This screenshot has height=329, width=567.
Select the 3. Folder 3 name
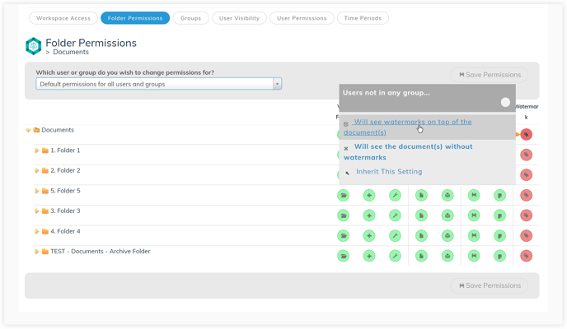pyautogui.click(x=65, y=211)
